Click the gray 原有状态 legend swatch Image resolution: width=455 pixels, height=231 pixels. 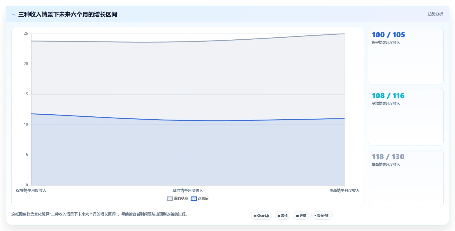click(x=170, y=199)
